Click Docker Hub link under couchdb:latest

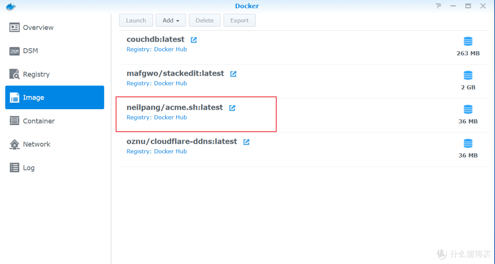(x=170, y=49)
